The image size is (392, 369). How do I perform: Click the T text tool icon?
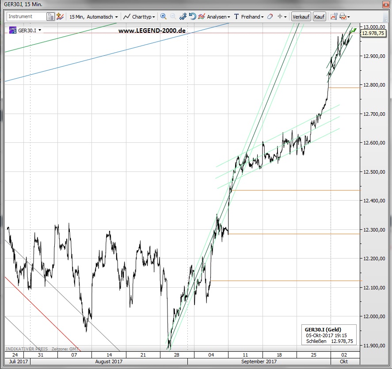point(236,17)
